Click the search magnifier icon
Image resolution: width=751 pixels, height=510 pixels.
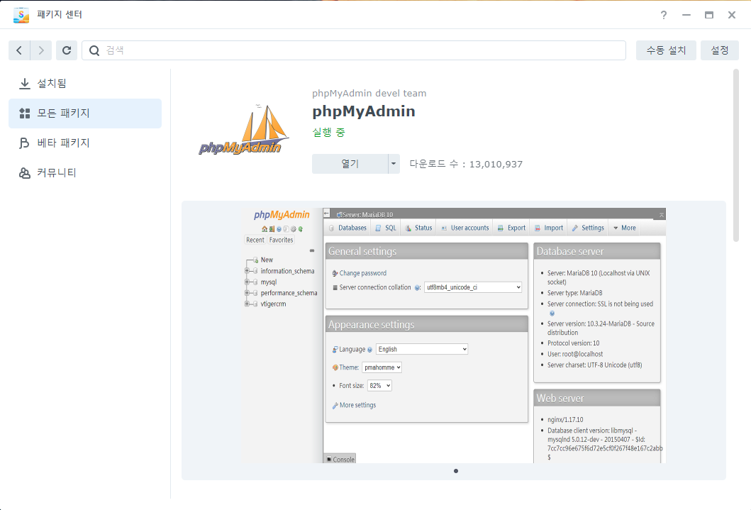94,50
